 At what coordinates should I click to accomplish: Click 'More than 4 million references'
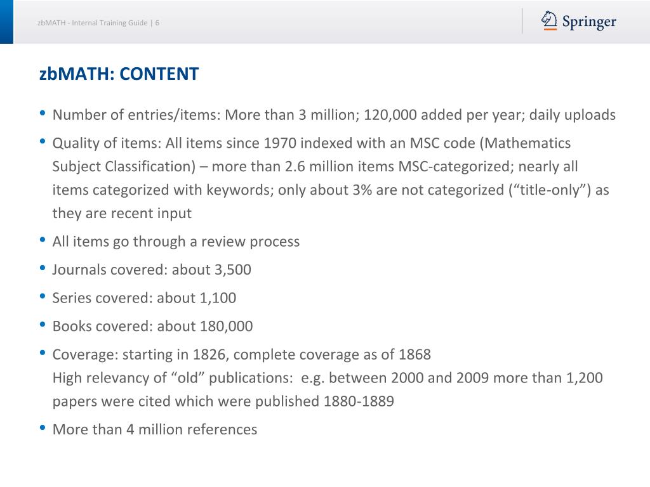point(155,429)
